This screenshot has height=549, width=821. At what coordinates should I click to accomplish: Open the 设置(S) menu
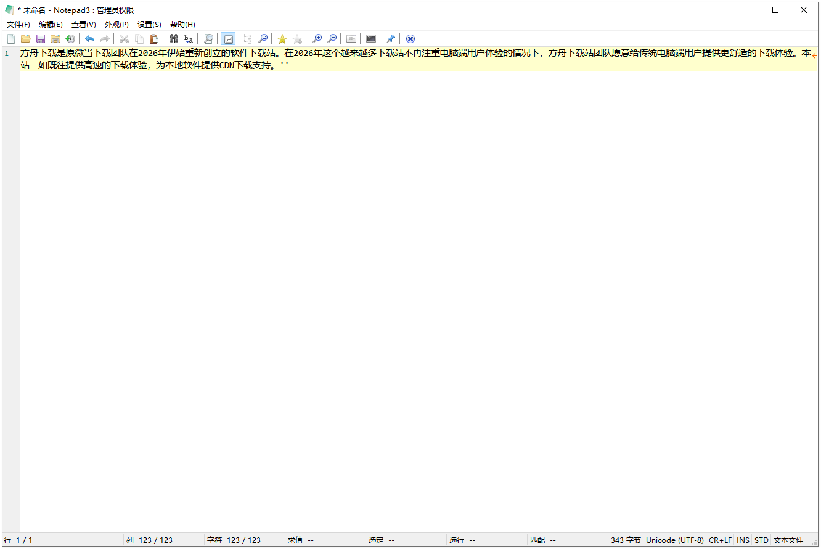149,24
